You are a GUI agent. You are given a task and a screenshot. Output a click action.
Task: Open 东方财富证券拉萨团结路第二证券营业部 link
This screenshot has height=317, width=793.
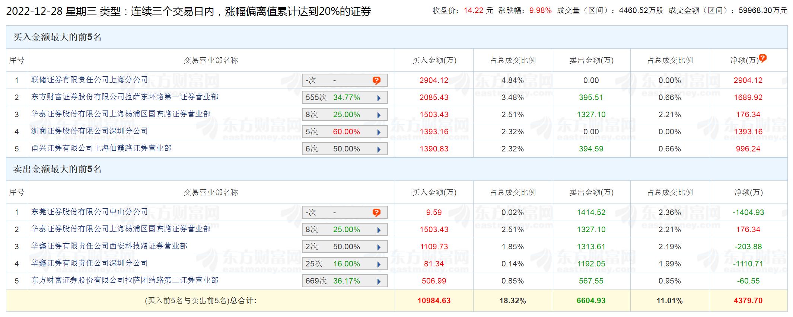tap(125, 280)
